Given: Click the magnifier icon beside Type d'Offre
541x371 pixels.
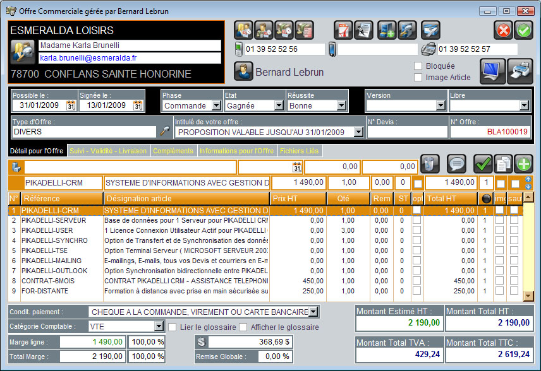Looking at the screenshot, I should (164, 131).
